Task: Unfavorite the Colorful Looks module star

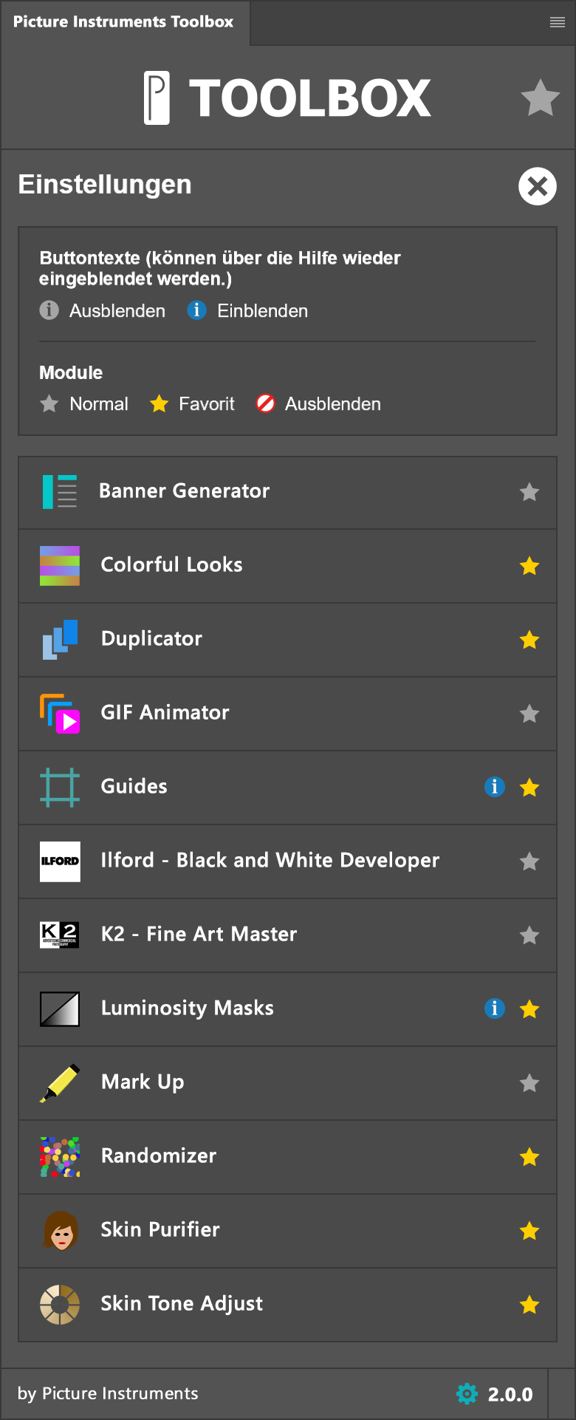Action: pos(529,566)
